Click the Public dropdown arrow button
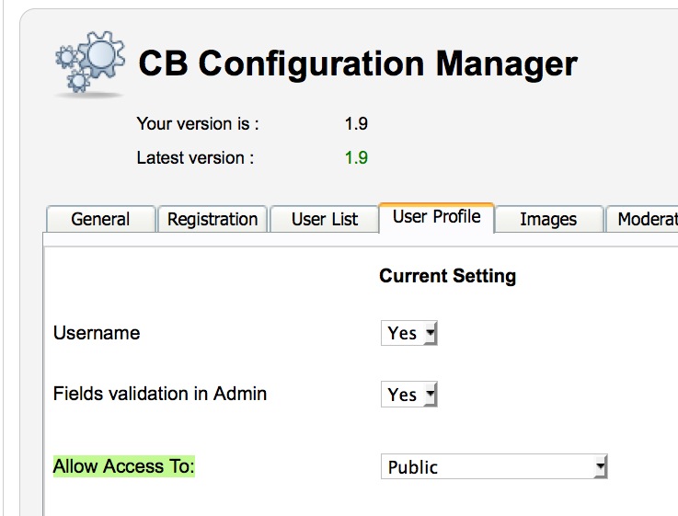678x516 pixels. coord(600,466)
